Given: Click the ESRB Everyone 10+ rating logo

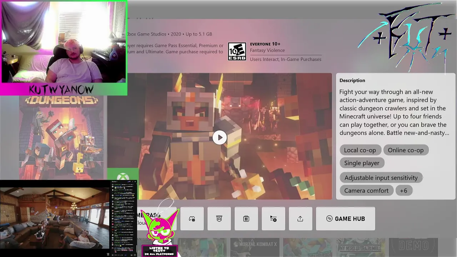Looking at the screenshot, I should (x=237, y=52).
